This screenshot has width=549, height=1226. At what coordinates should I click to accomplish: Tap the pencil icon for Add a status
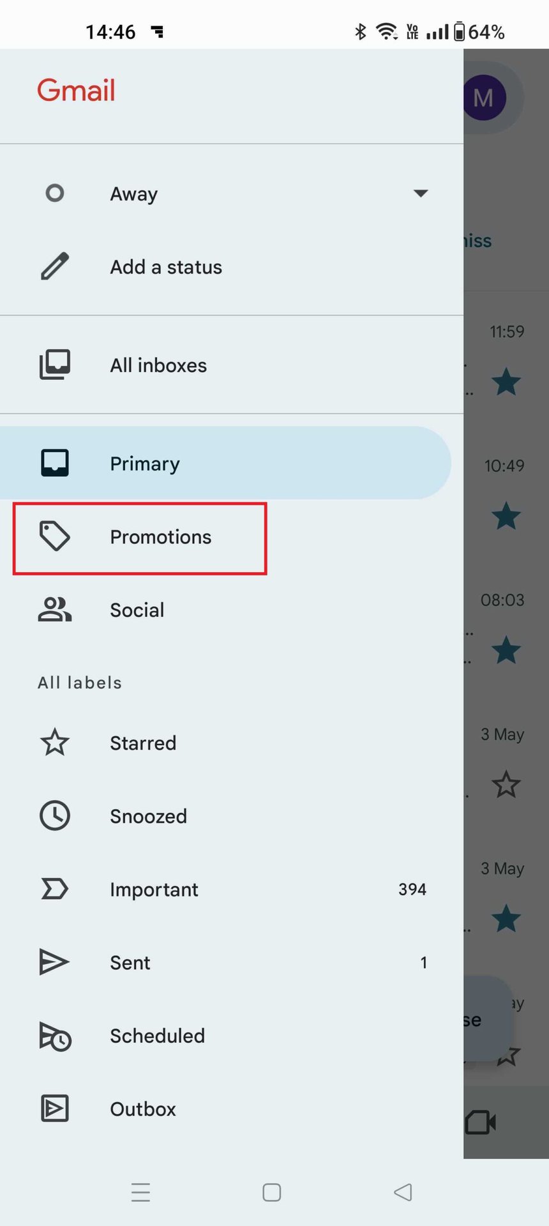coord(55,267)
